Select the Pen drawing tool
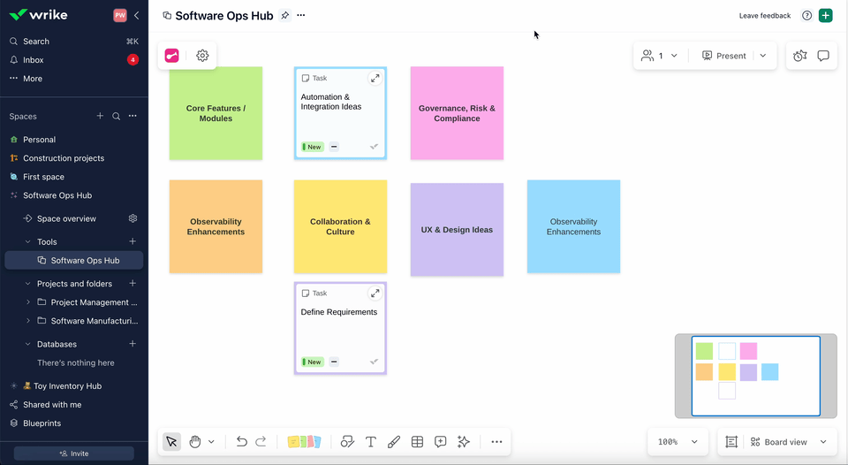This screenshot has height=465, width=848. point(394,442)
